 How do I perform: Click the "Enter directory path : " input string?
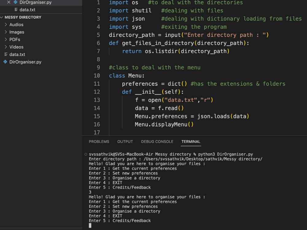pos(225,35)
